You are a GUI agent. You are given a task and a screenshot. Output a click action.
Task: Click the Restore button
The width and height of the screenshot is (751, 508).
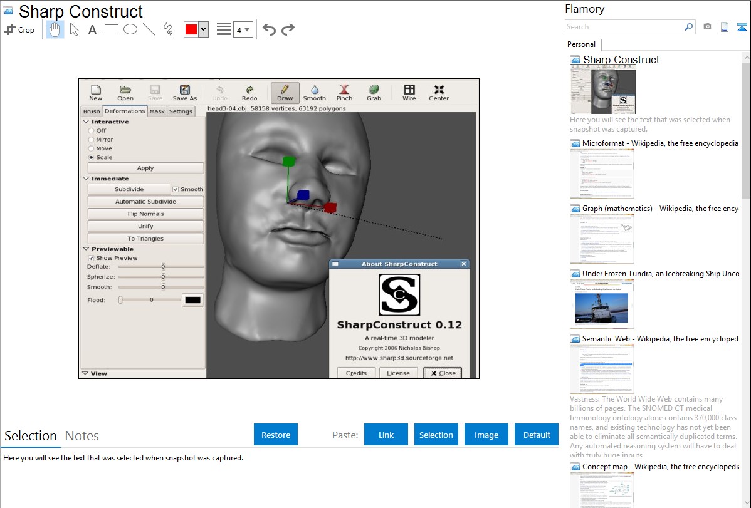pos(276,435)
